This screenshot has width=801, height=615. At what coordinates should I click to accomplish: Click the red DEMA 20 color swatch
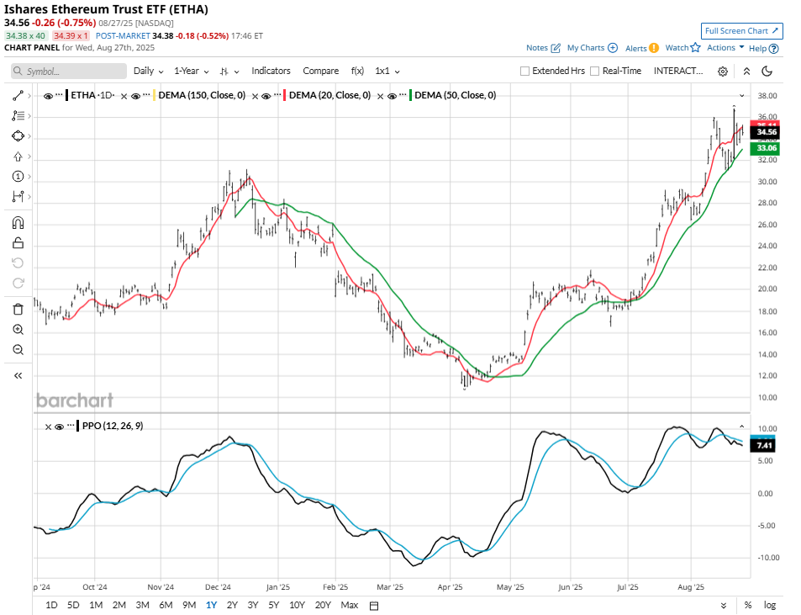[285, 96]
